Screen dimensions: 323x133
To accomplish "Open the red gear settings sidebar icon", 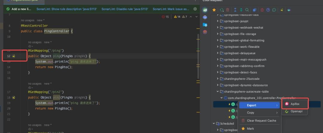I will (205, 32).
